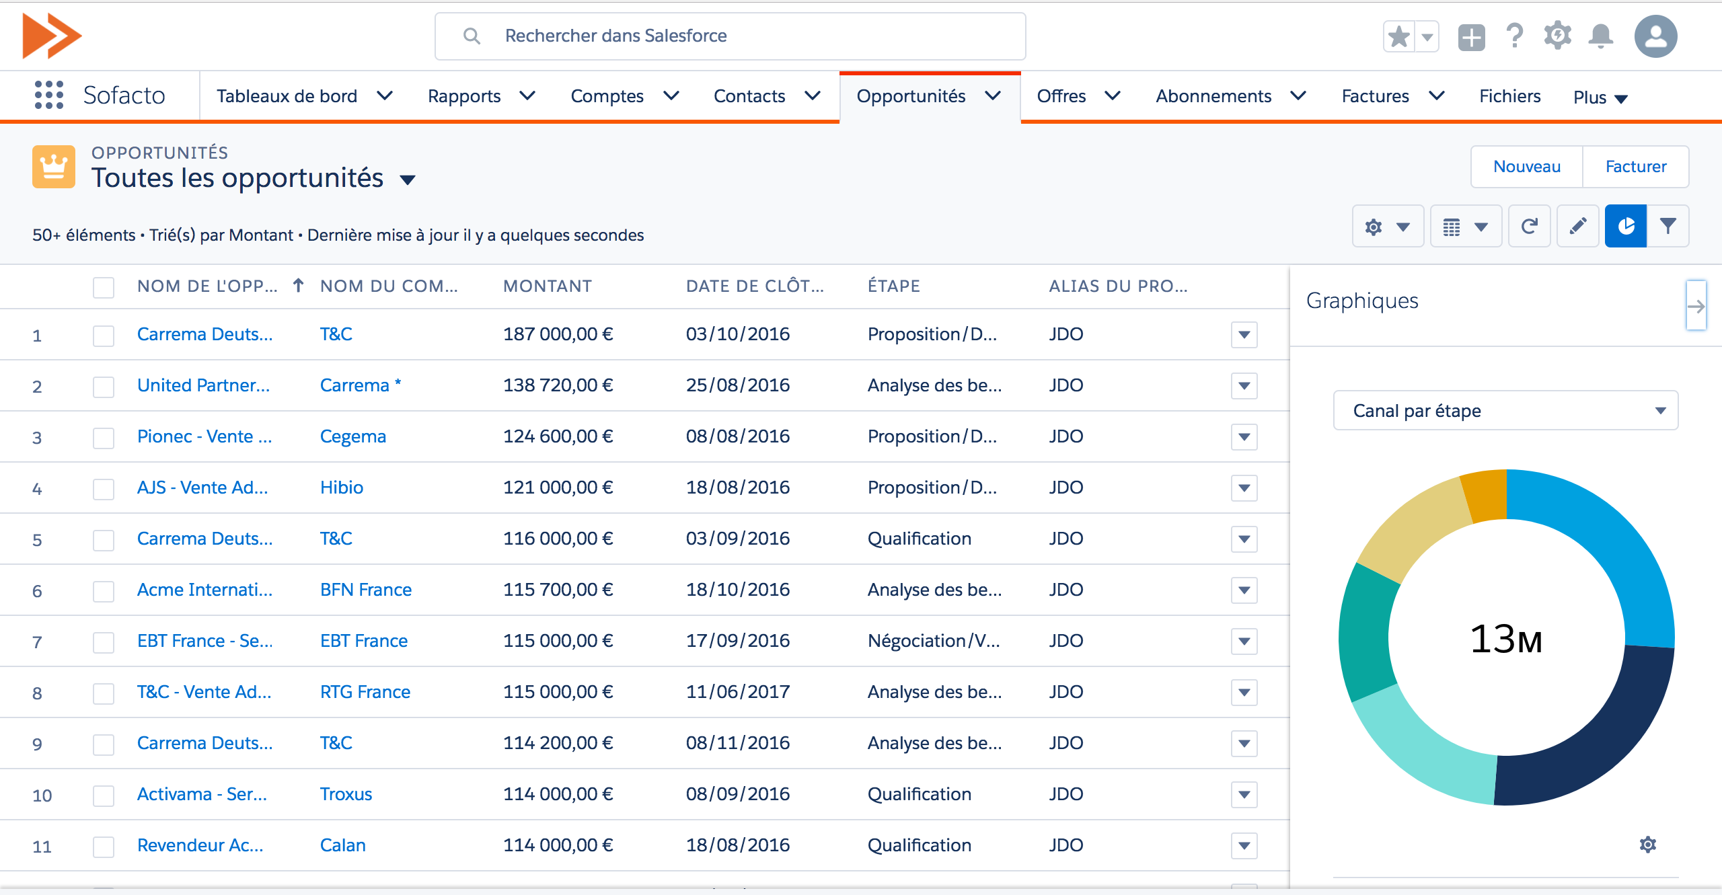The height and width of the screenshot is (895, 1722).
Task: Select all rows header checkbox
Action: coord(104,287)
